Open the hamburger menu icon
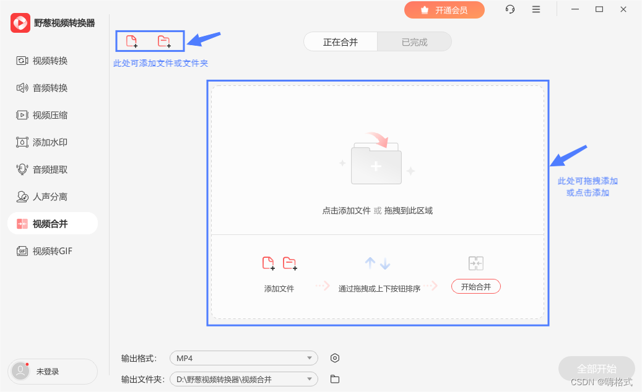The height and width of the screenshot is (392, 642). click(536, 9)
